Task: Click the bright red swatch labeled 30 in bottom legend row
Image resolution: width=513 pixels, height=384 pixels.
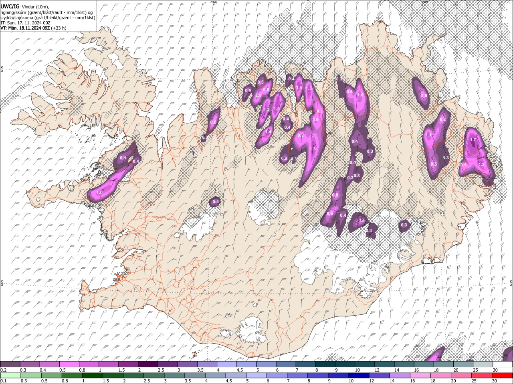Action: coord(503,375)
